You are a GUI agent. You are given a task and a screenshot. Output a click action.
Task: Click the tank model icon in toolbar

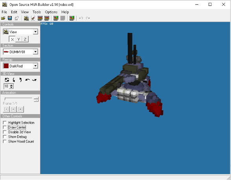(26, 18)
